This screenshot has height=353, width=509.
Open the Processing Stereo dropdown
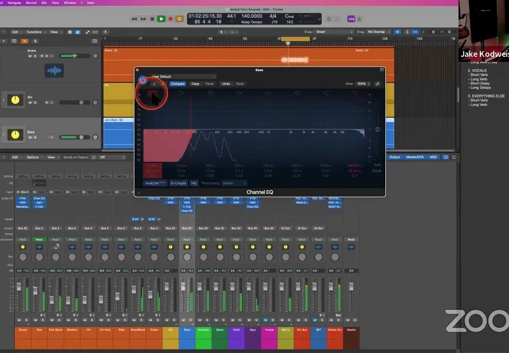point(234,183)
